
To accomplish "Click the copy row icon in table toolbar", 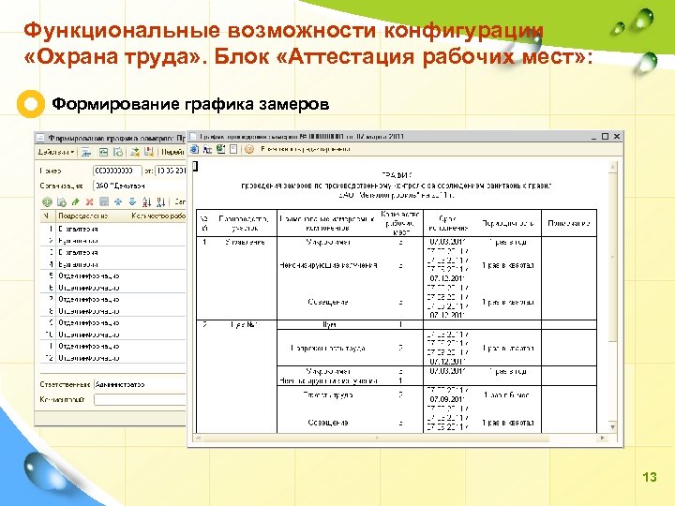I will click(x=62, y=201).
